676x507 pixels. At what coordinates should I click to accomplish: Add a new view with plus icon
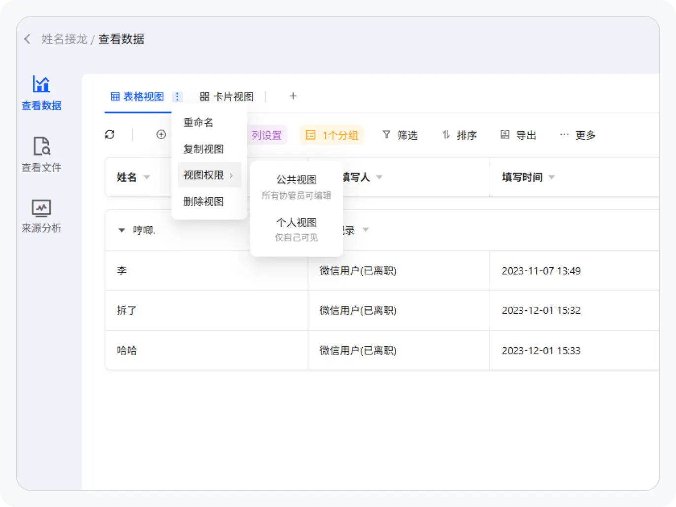click(293, 96)
